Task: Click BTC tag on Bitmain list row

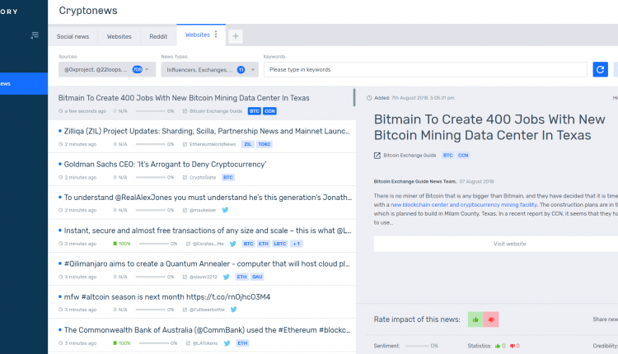Action: (x=255, y=111)
